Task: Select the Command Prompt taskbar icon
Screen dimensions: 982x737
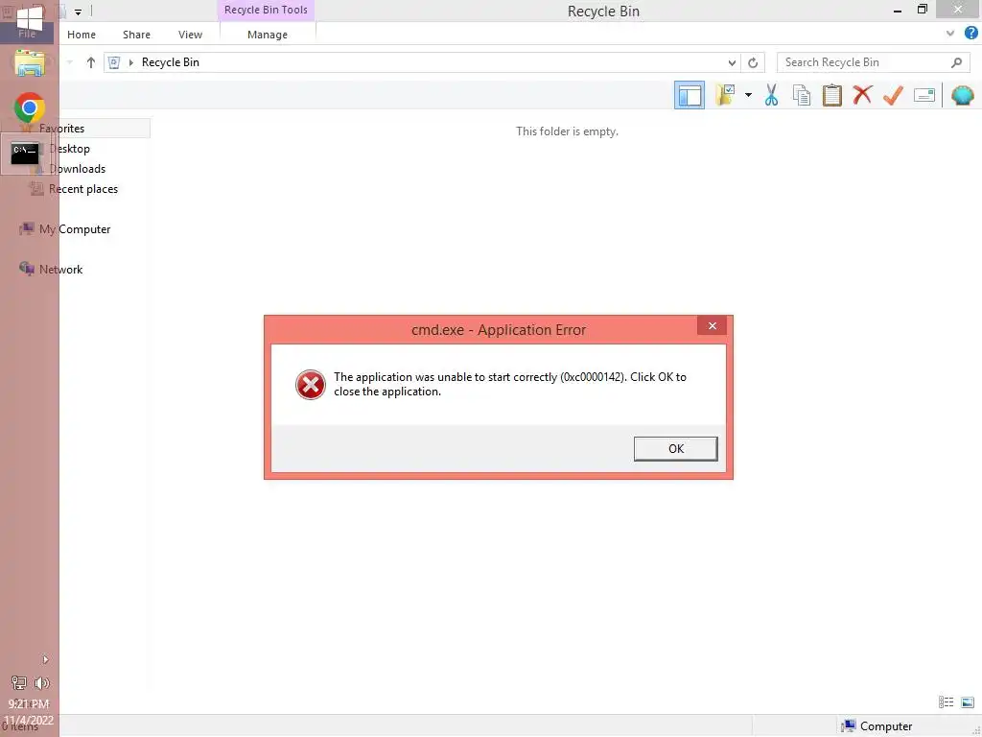Action: point(25,153)
